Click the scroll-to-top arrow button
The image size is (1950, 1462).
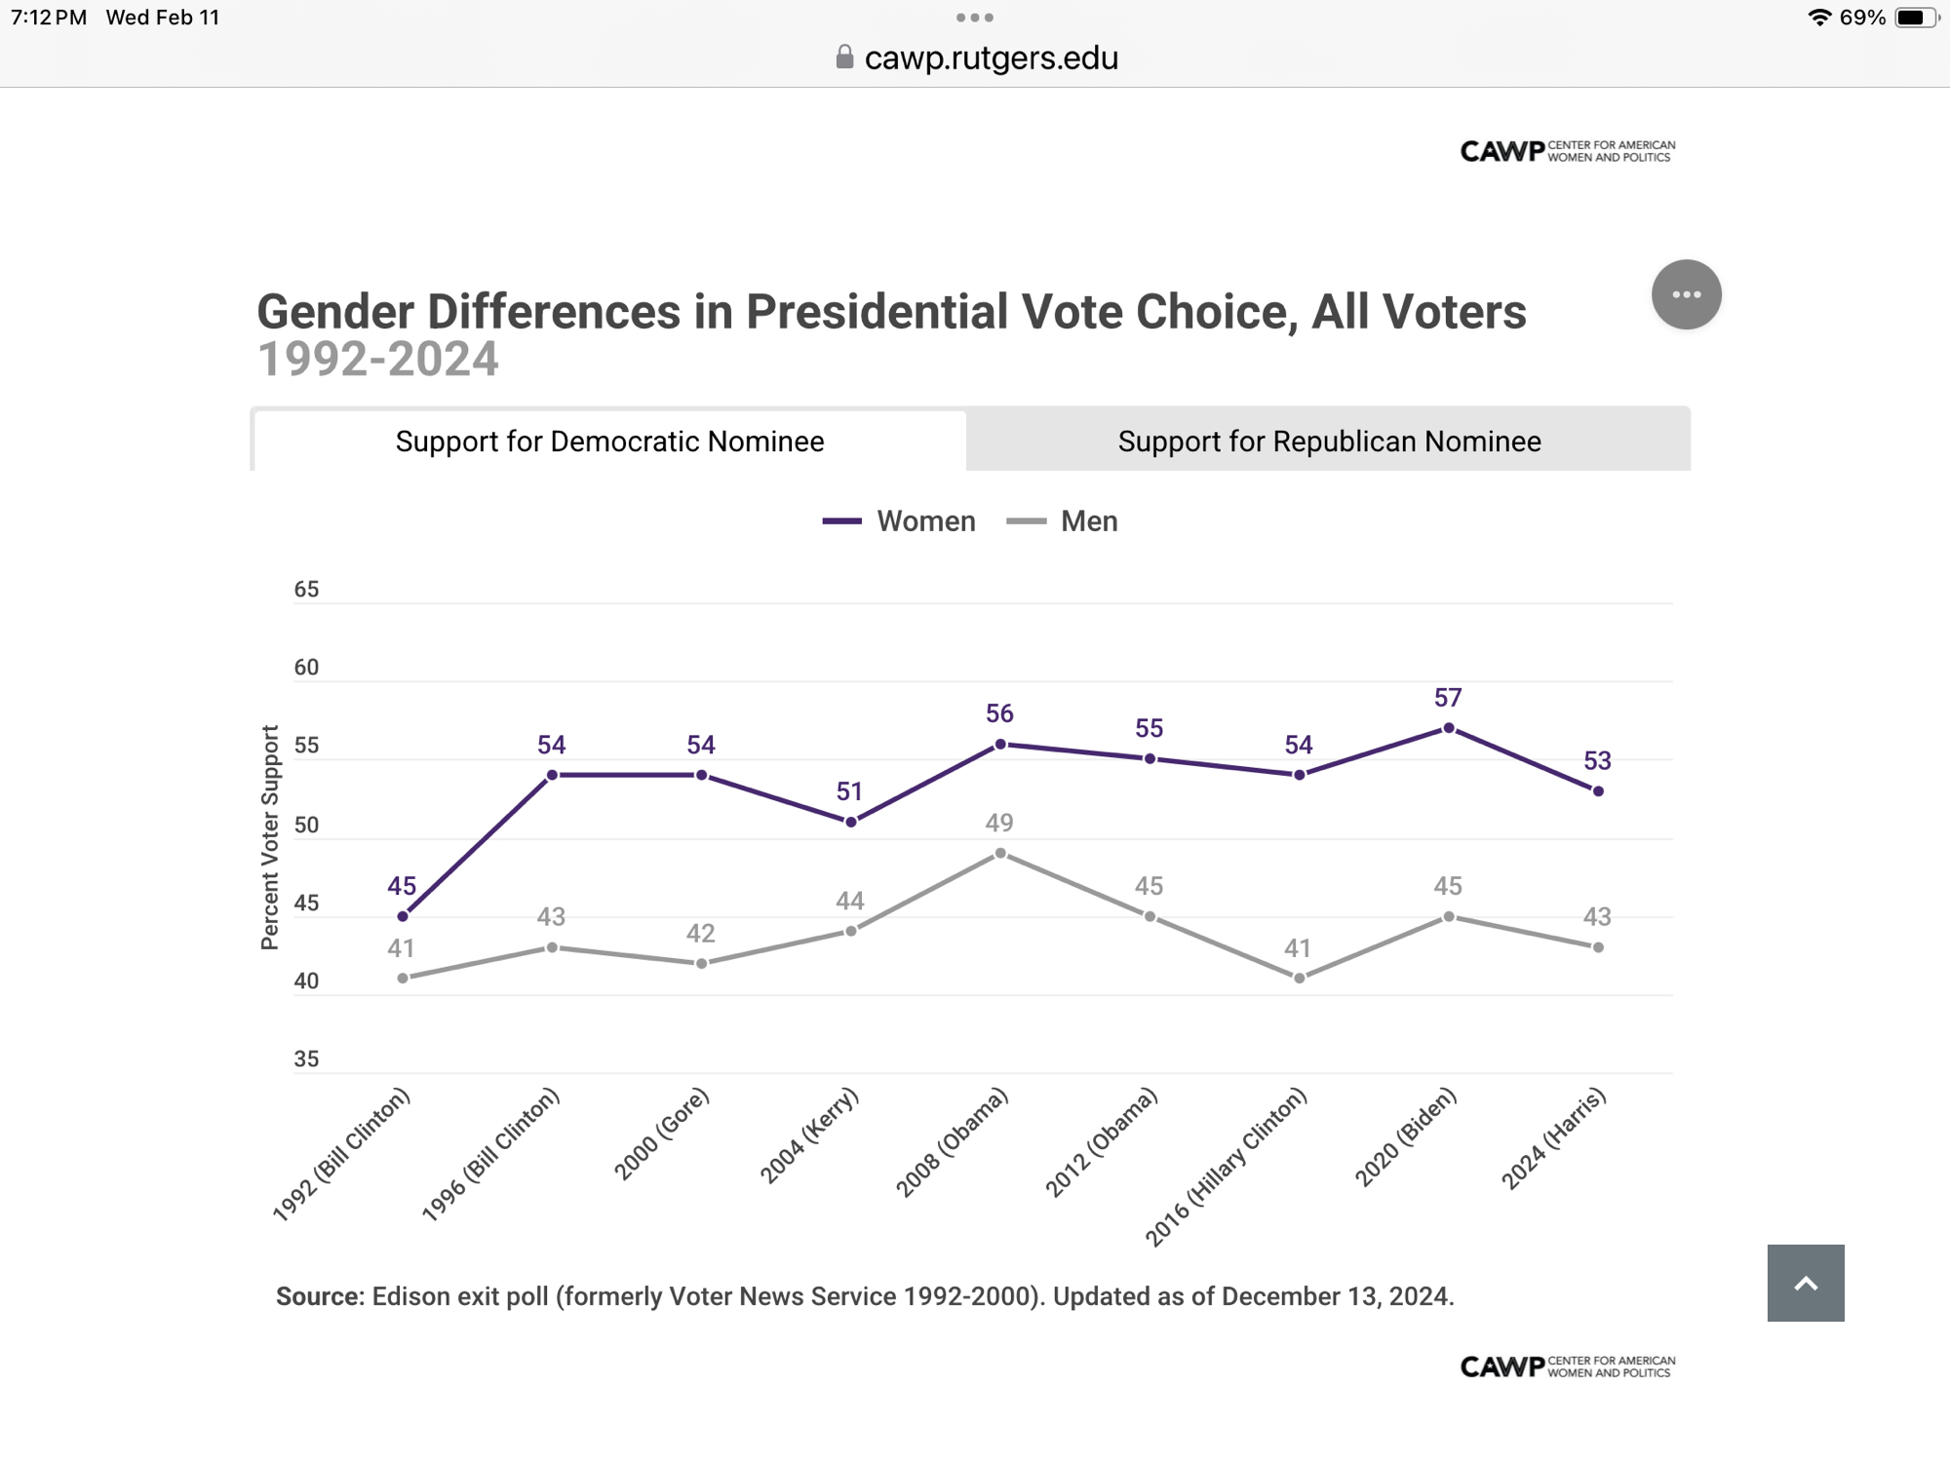coord(1805,1283)
